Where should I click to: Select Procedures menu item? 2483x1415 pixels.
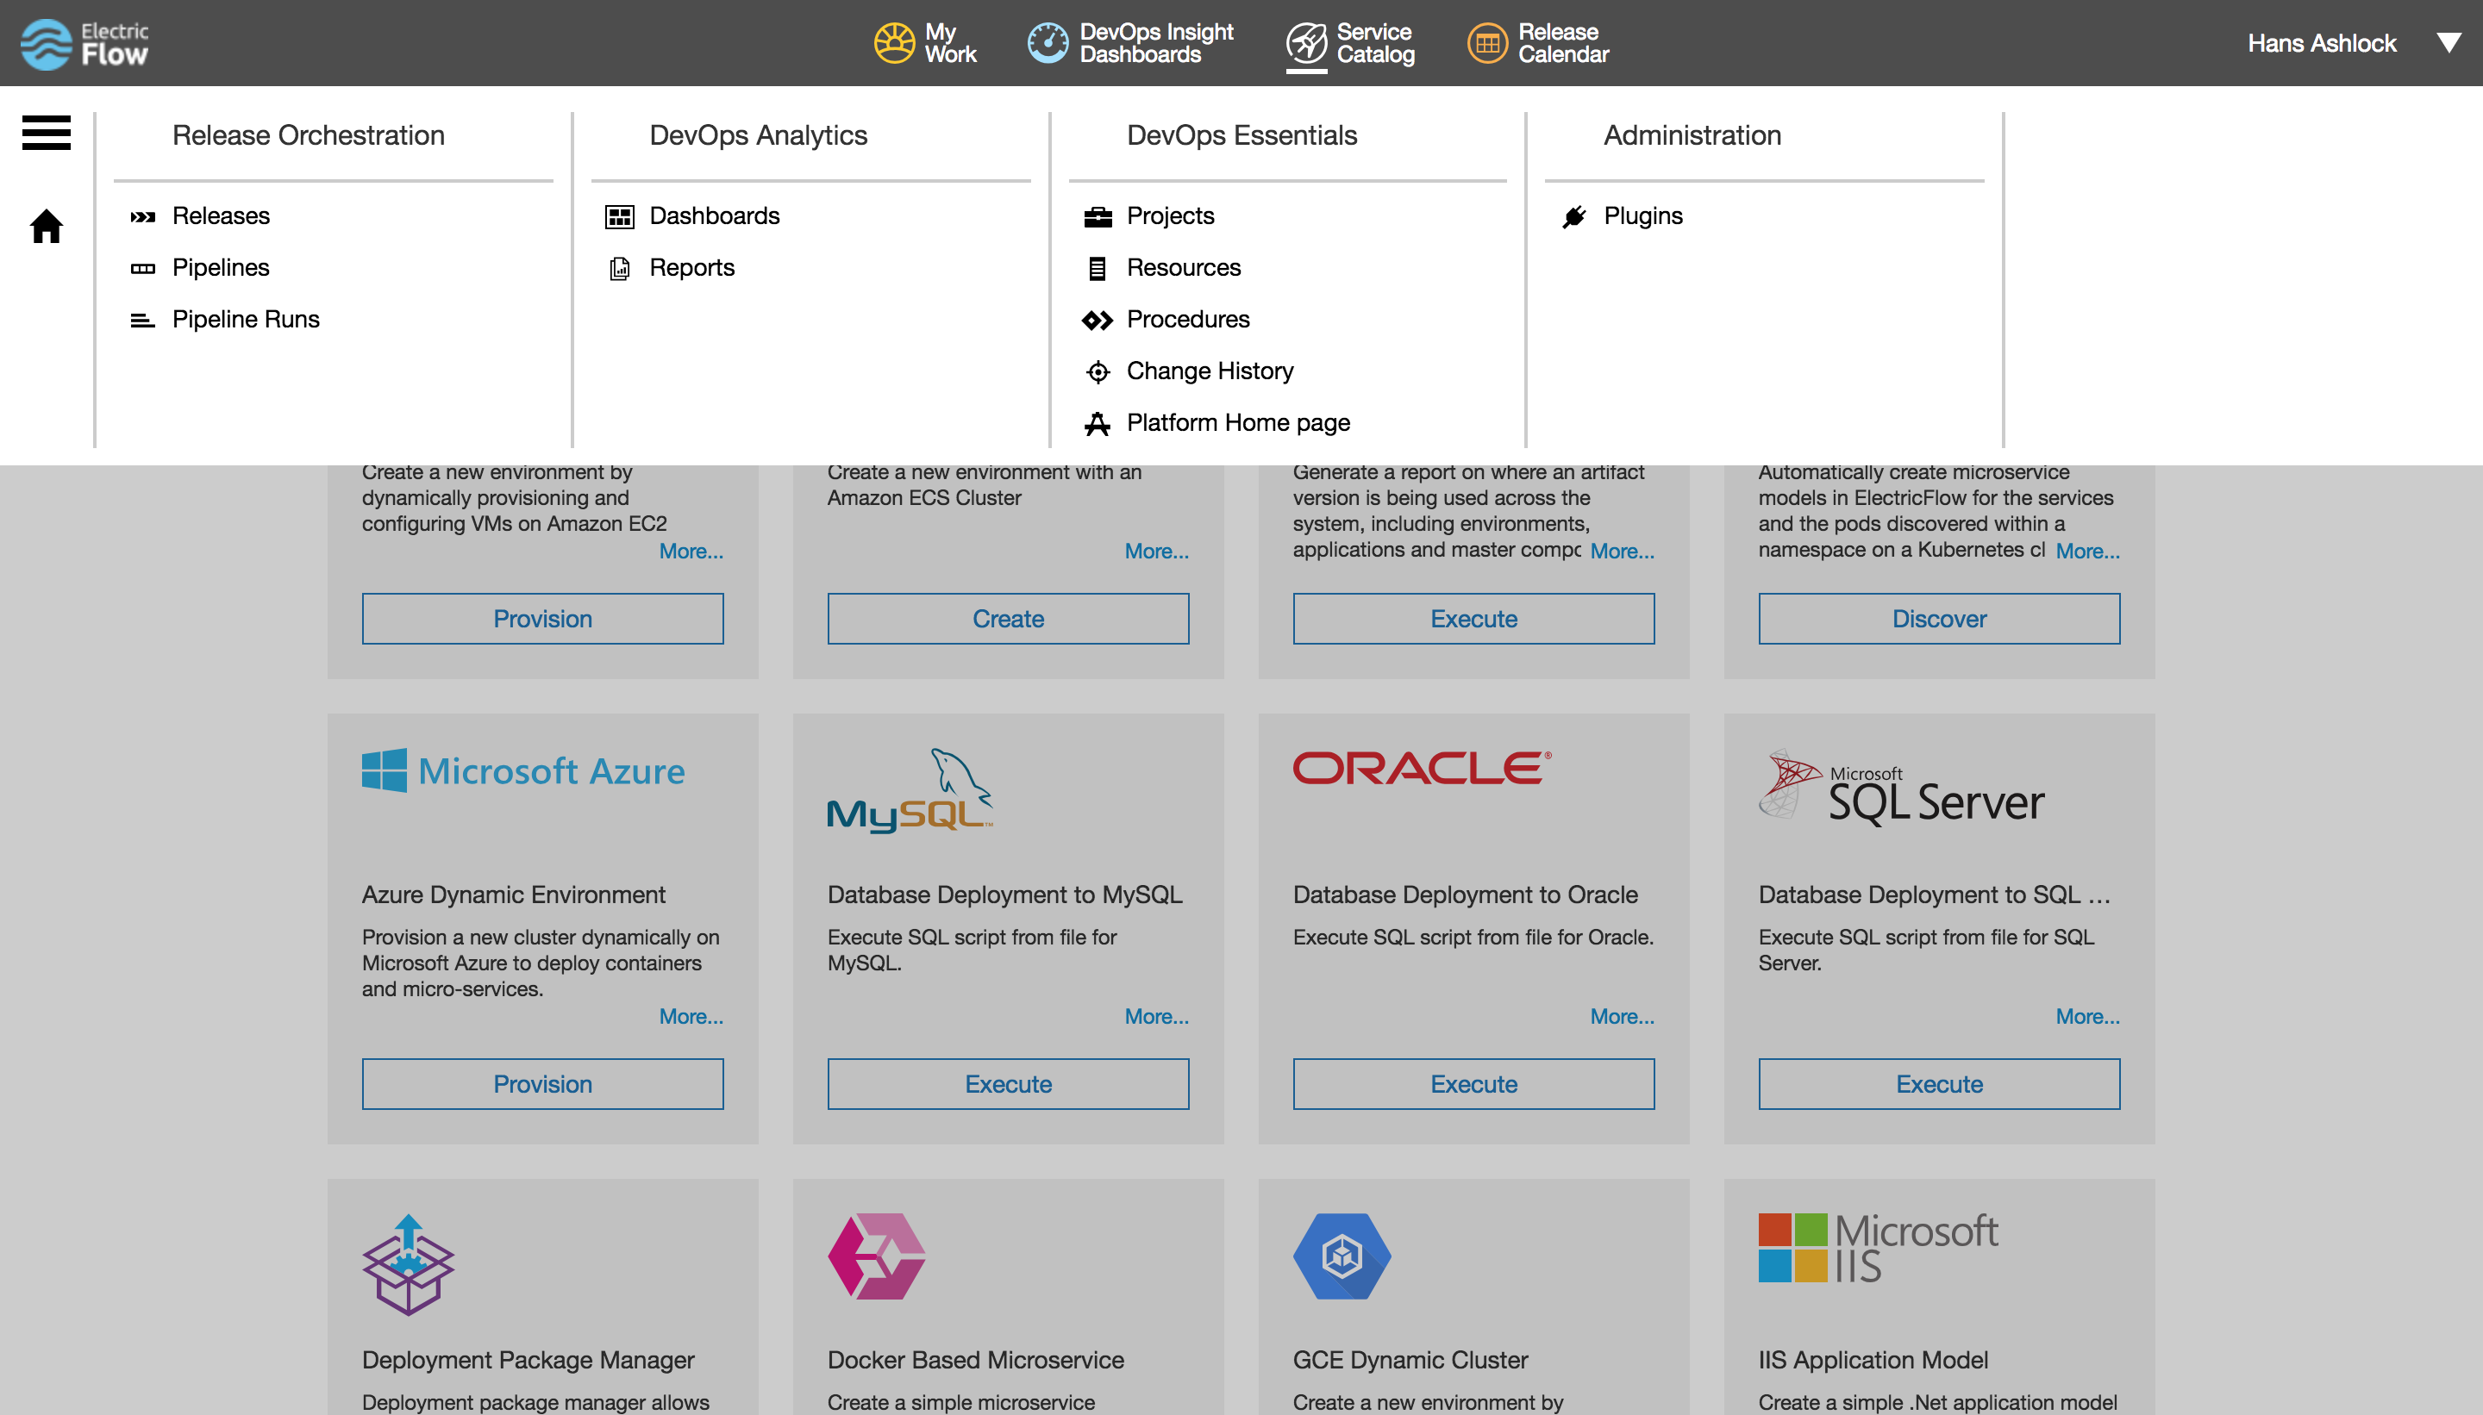click(1188, 319)
